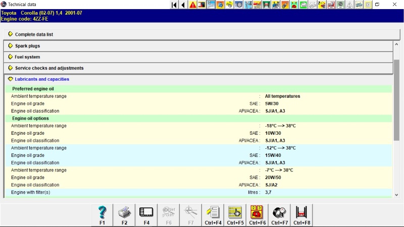Screen dimensions: 404x227
Task: Open the yellow question-mark car icon
Action: pyautogui.click(x=322, y=5)
